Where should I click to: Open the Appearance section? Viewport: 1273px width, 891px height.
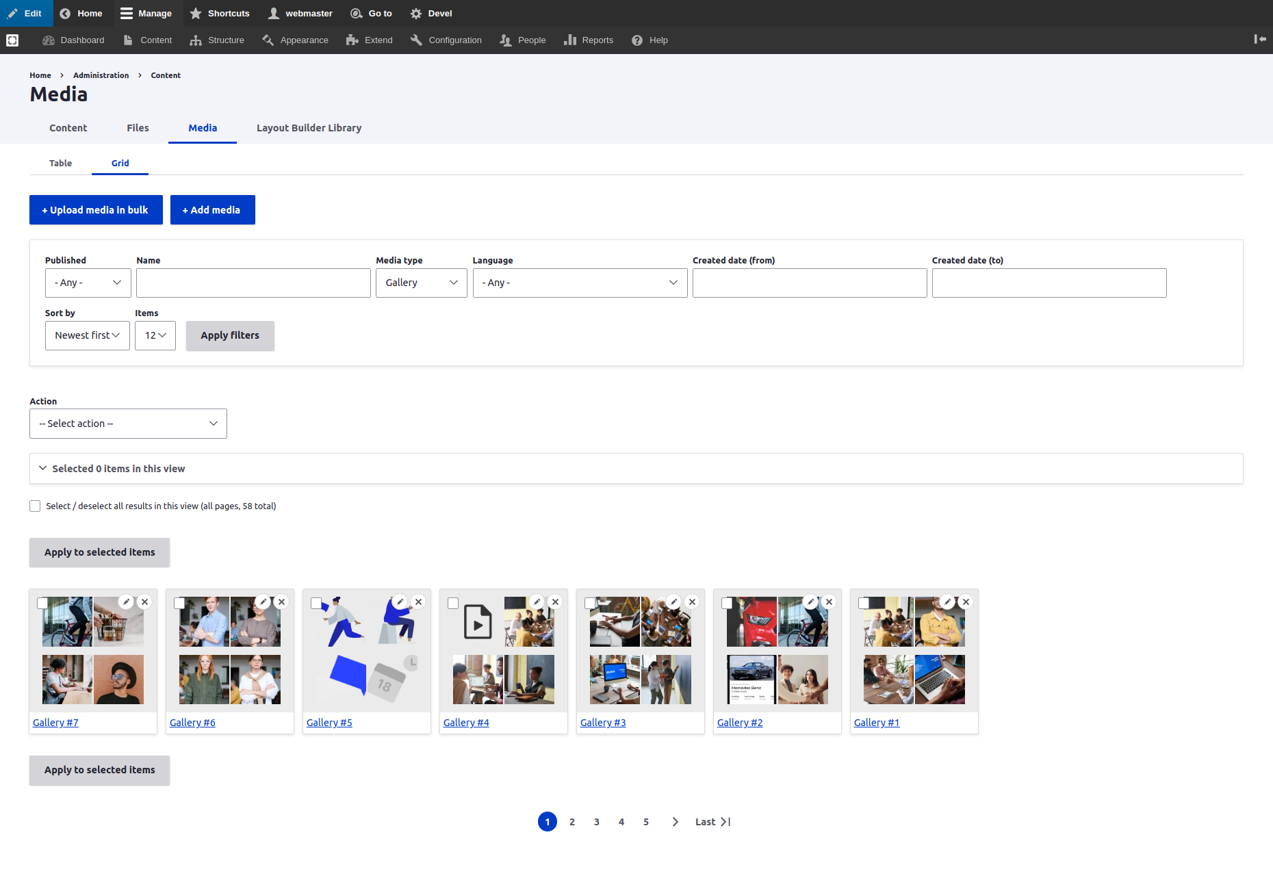click(x=294, y=40)
